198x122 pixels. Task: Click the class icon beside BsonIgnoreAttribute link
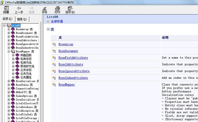click(54, 71)
